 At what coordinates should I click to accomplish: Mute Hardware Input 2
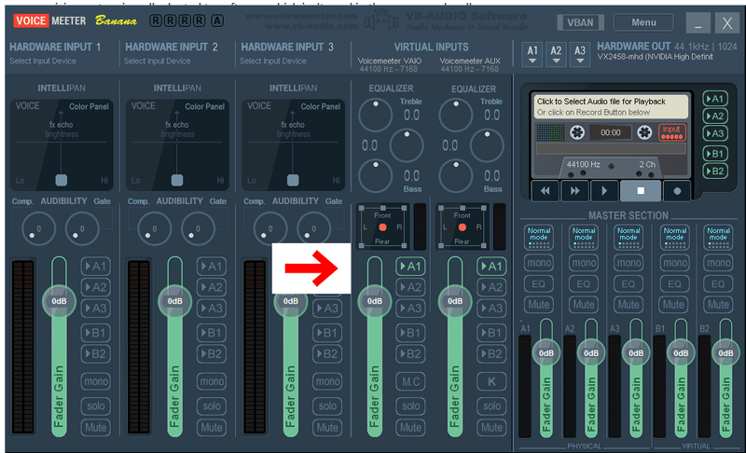[x=212, y=427]
